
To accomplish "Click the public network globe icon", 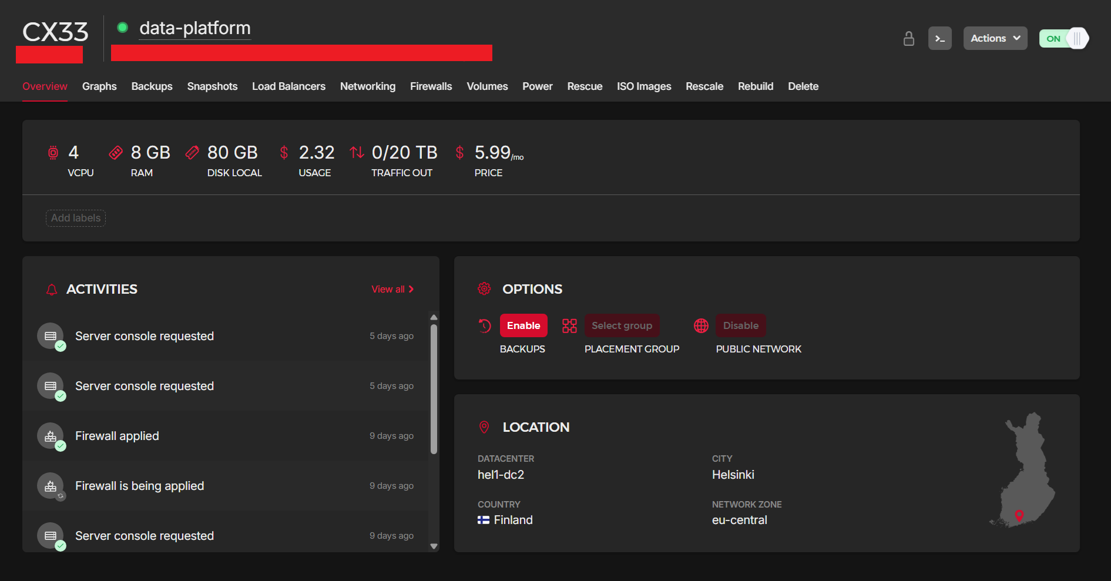I will pyautogui.click(x=701, y=326).
